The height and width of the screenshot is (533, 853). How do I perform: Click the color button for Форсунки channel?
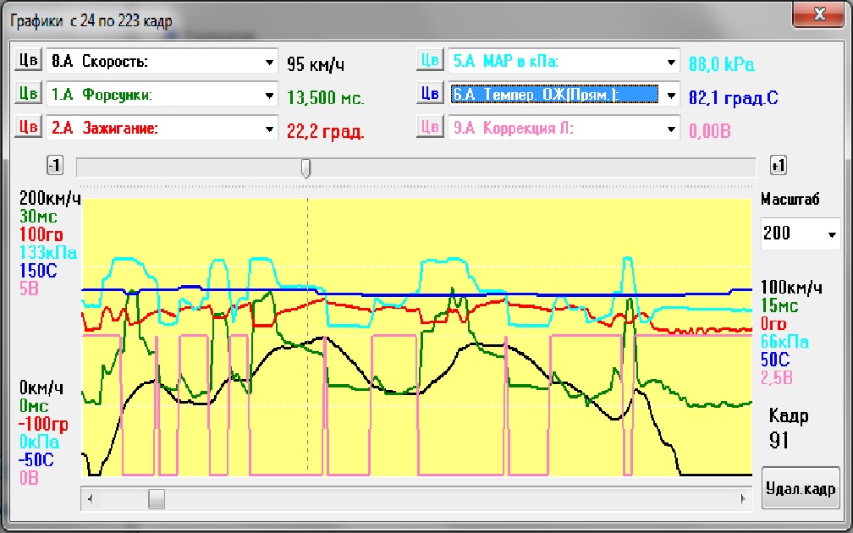point(28,94)
